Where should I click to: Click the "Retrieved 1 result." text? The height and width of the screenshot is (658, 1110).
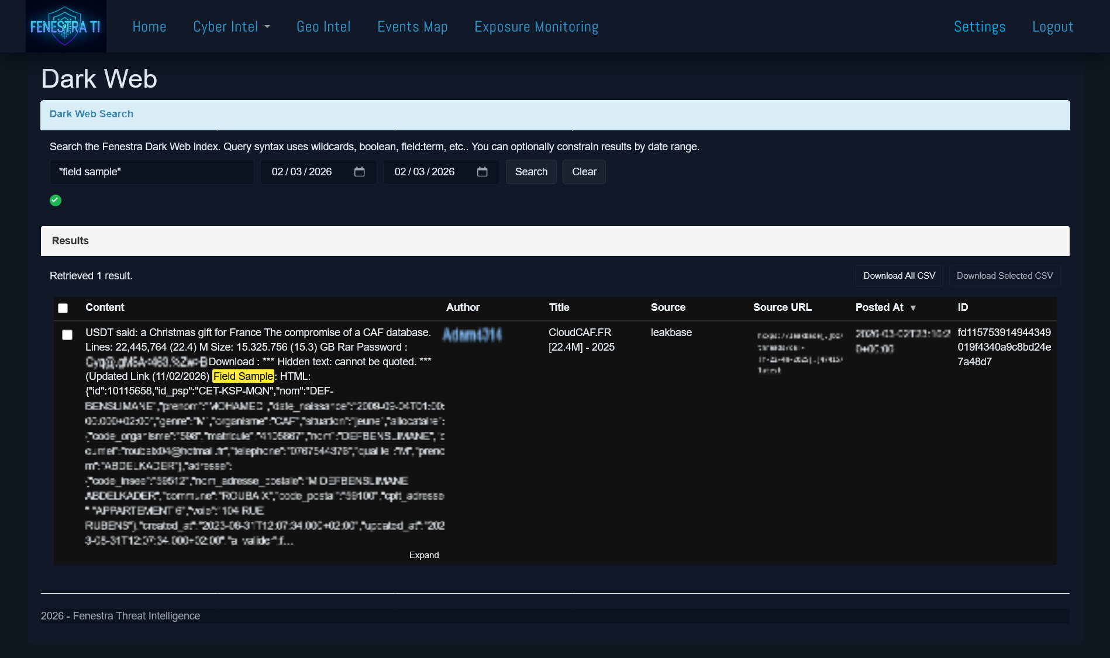(91, 276)
